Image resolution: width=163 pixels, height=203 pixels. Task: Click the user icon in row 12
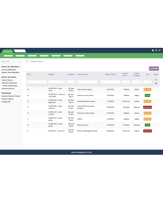(69, 112)
